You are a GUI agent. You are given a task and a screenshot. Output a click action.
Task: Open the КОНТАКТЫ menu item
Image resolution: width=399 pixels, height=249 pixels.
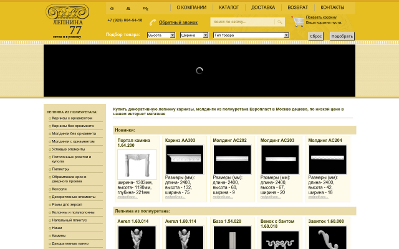[332, 7]
